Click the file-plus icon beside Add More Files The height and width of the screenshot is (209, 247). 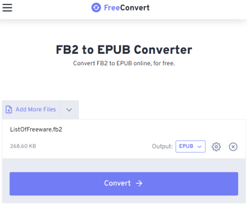9,110
